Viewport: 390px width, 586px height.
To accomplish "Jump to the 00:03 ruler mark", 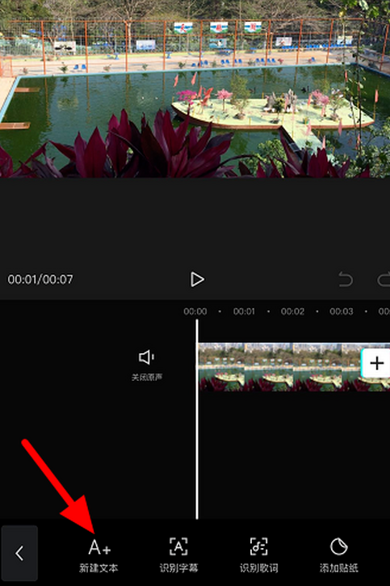I will coord(341,311).
